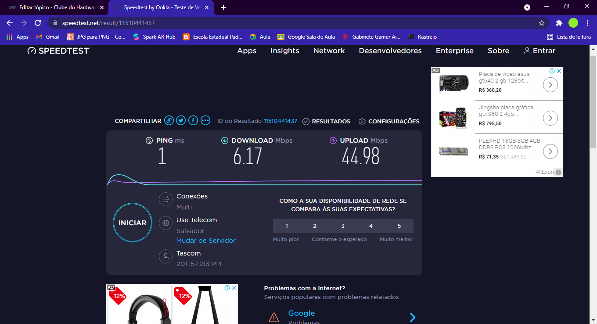Viewport: 597px width, 324px height.
Task: Open the arrow for the Jingsha gtx 960 ad
Action: point(550,118)
